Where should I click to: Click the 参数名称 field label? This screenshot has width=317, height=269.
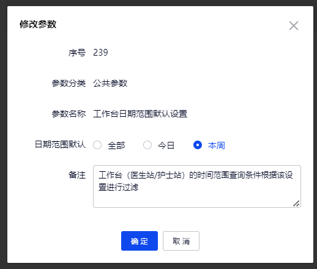click(69, 114)
